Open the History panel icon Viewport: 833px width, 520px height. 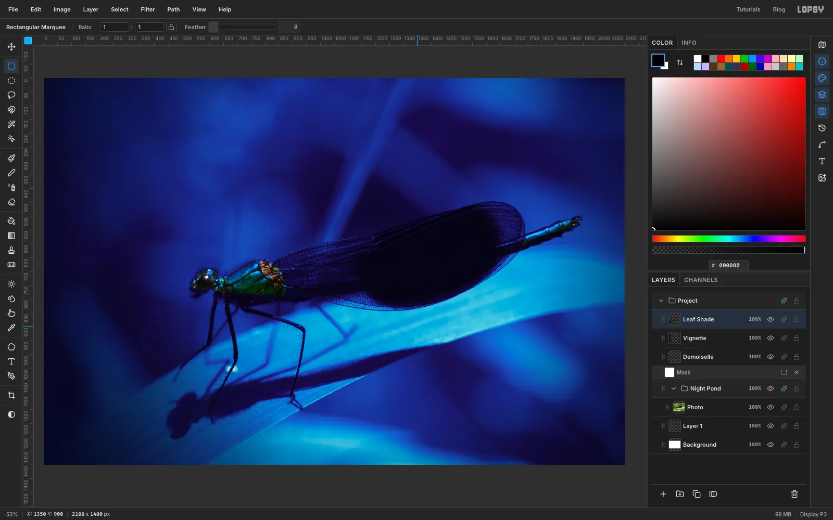coord(822,128)
